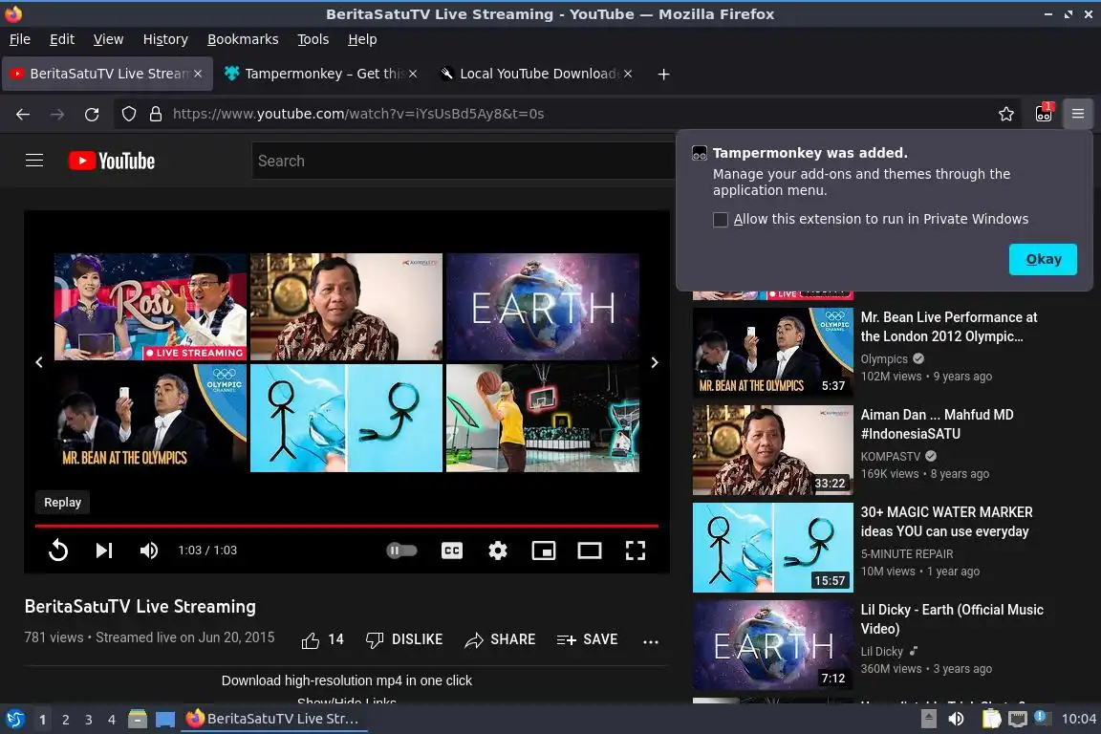Screen dimensions: 1101x734
Task: Click Okay in Tampermonkey notification
Action: (x=1043, y=259)
